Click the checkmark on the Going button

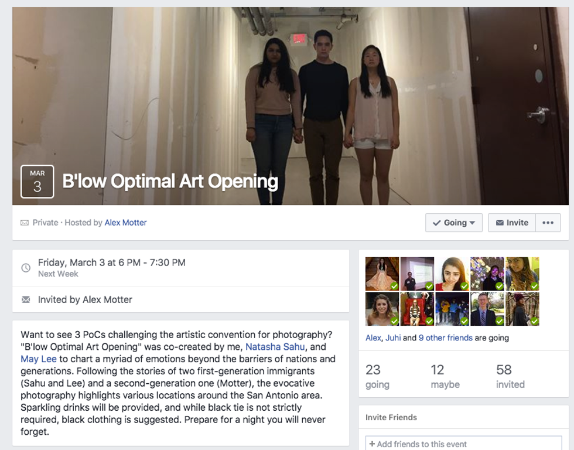click(436, 223)
